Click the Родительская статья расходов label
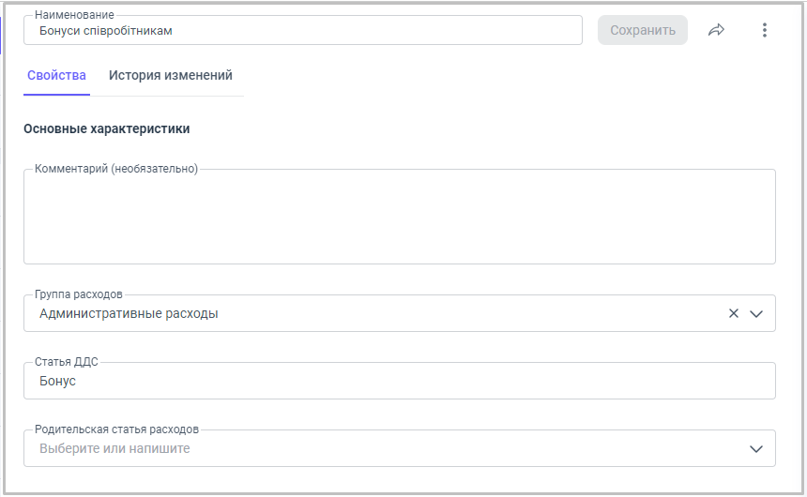The width and height of the screenshot is (807, 497). click(x=116, y=429)
